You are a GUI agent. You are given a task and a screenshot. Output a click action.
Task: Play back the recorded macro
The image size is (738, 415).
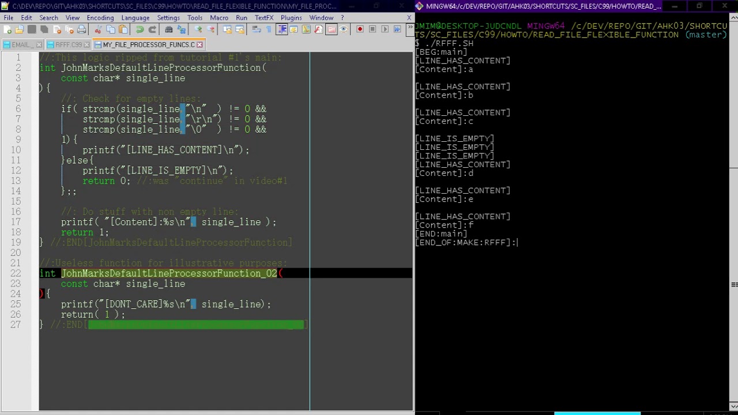(385, 29)
